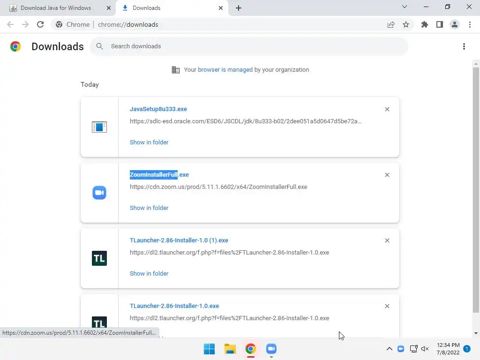480x360 pixels.
Task: Remove JavaSetup8u333.exe from the list
Action: click(x=387, y=109)
